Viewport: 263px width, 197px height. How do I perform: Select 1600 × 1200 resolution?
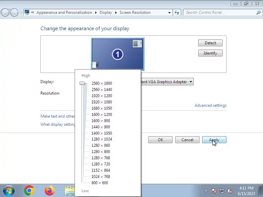pyautogui.click(x=102, y=114)
